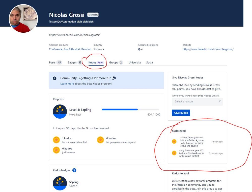Click the 9 minutes ago timestamp
Screen dimensions: 252x192
point(216,153)
